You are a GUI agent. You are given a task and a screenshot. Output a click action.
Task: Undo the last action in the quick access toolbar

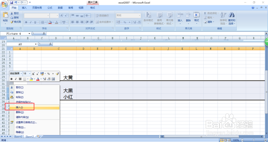tap(16, 3)
